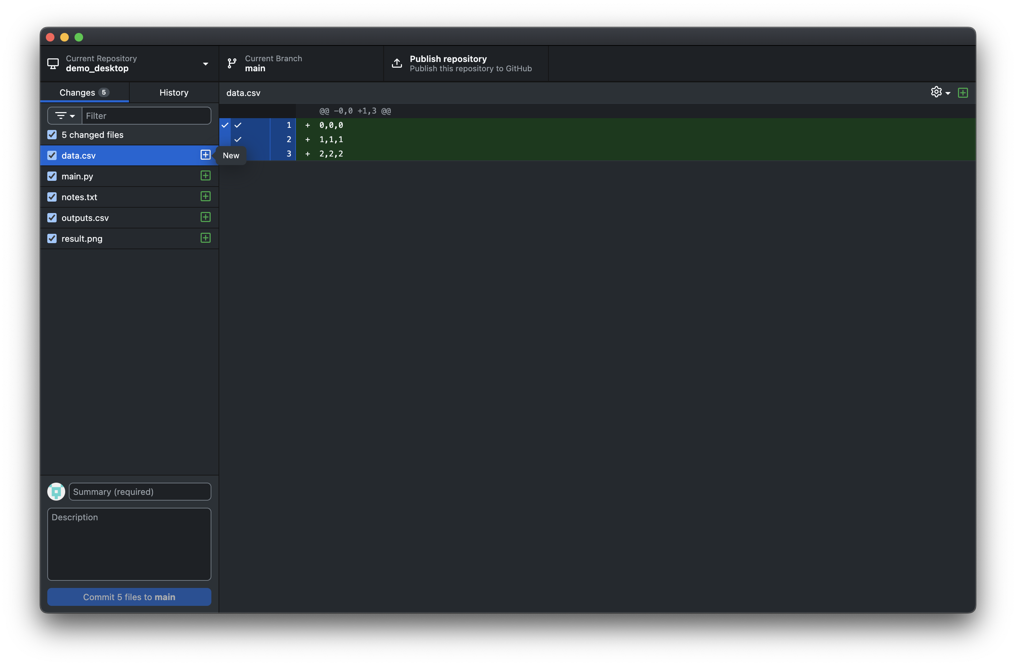
Task: Uncheck the main.py checkbox
Action: click(52, 176)
